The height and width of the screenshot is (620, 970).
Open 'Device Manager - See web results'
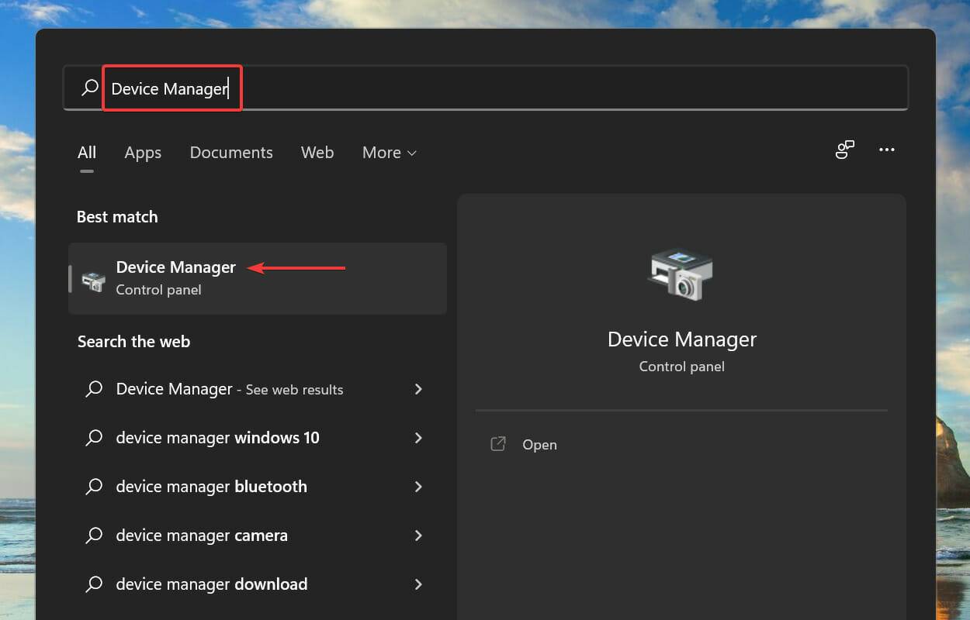click(x=229, y=389)
